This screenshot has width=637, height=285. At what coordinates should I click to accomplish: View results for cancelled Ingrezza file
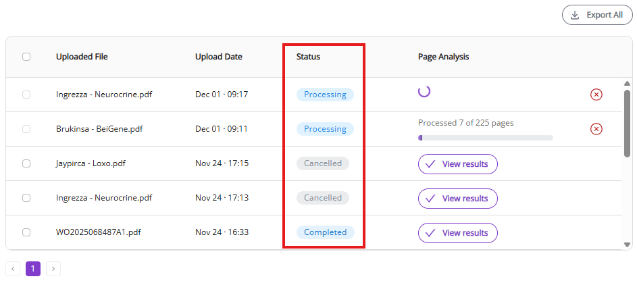coord(457,199)
